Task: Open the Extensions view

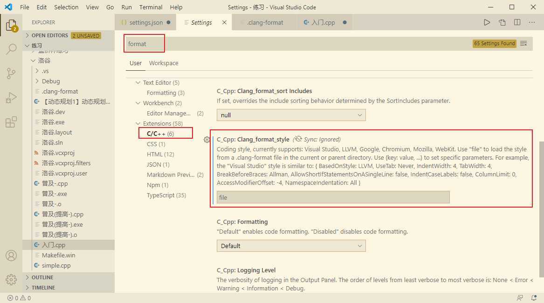Action: coord(11,122)
